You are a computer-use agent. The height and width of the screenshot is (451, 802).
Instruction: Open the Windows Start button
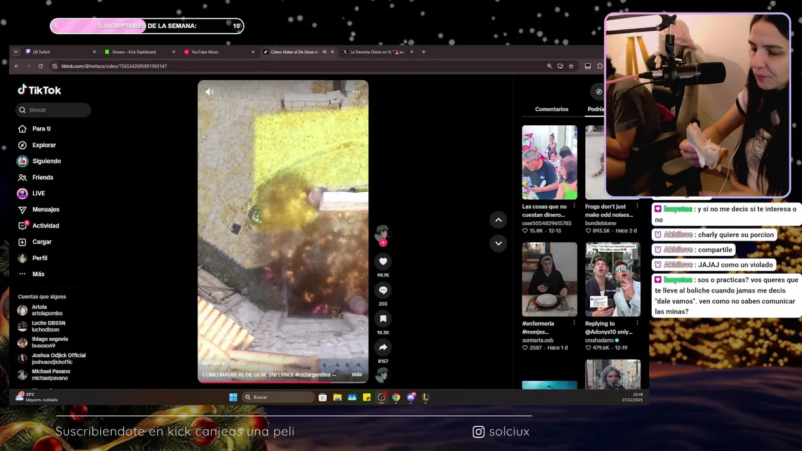pos(233,397)
